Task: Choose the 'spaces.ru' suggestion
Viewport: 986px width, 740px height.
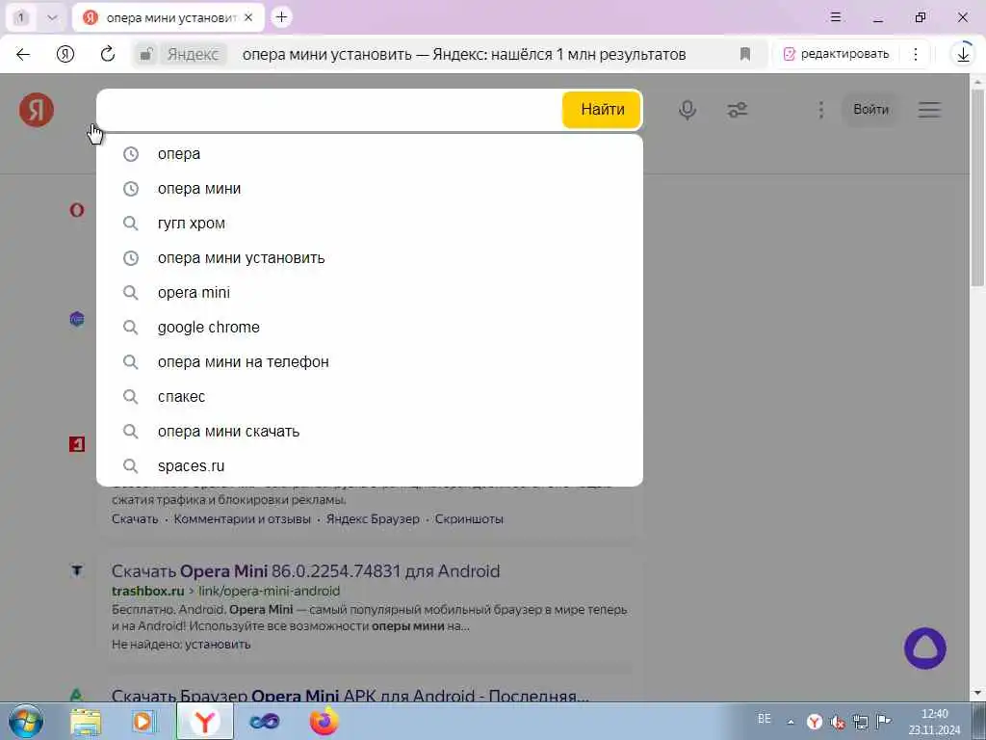Action: (x=370, y=465)
